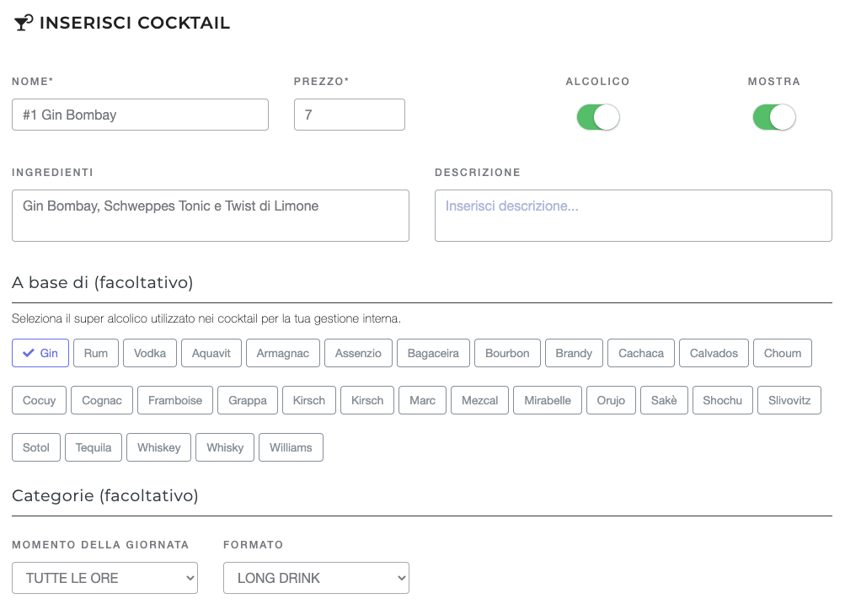Click the Descrizione text area
The width and height of the screenshot is (845, 604).
point(634,216)
